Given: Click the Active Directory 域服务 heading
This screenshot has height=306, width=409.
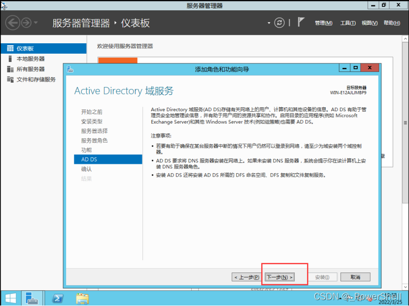Looking at the screenshot, I should 124,91.
